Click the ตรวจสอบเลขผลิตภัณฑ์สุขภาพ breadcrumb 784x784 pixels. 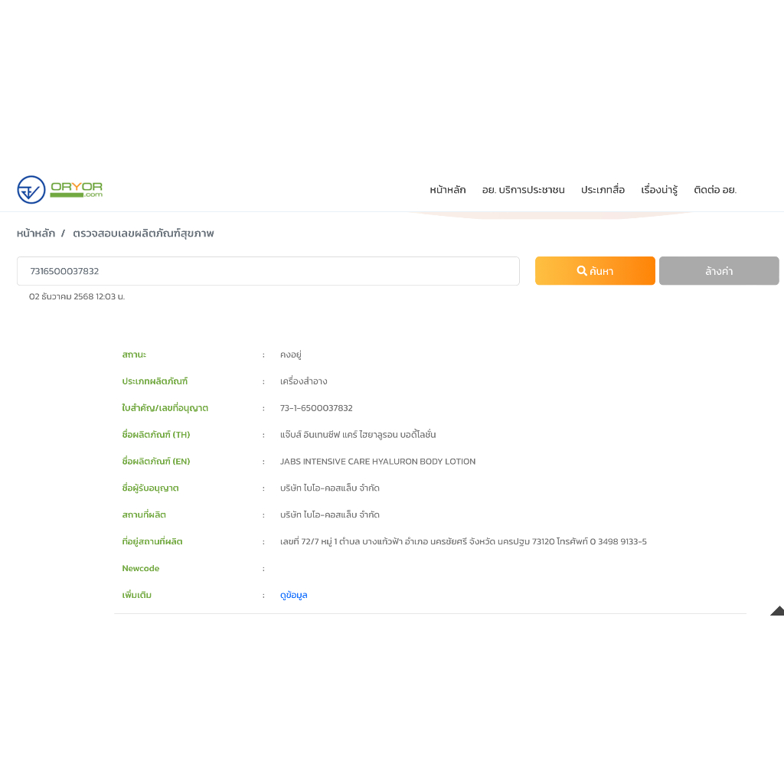click(143, 234)
